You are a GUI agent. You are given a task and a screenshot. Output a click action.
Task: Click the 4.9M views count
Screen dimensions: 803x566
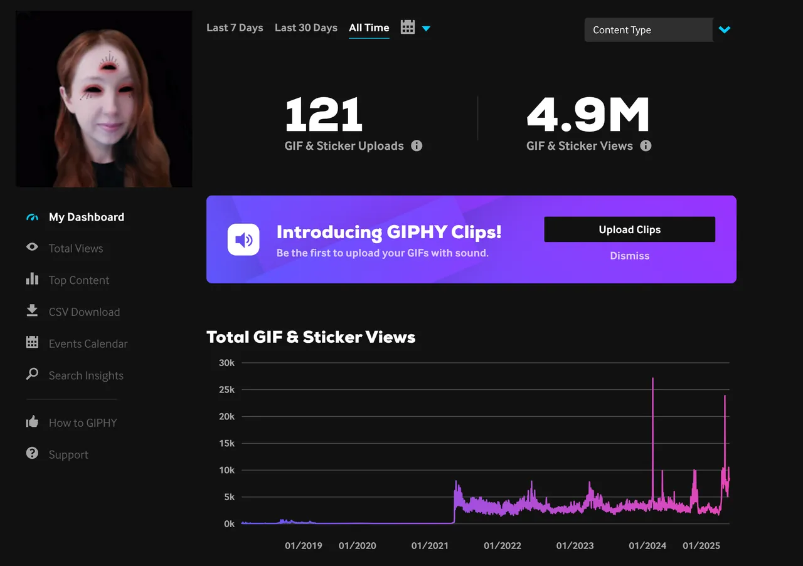588,115
